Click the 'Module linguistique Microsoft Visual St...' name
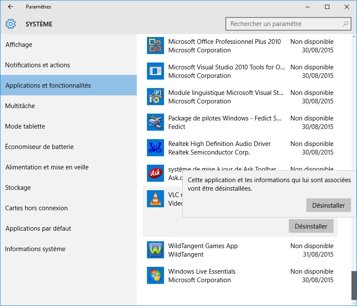This screenshot has height=306, width=357. tap(226, 93)
